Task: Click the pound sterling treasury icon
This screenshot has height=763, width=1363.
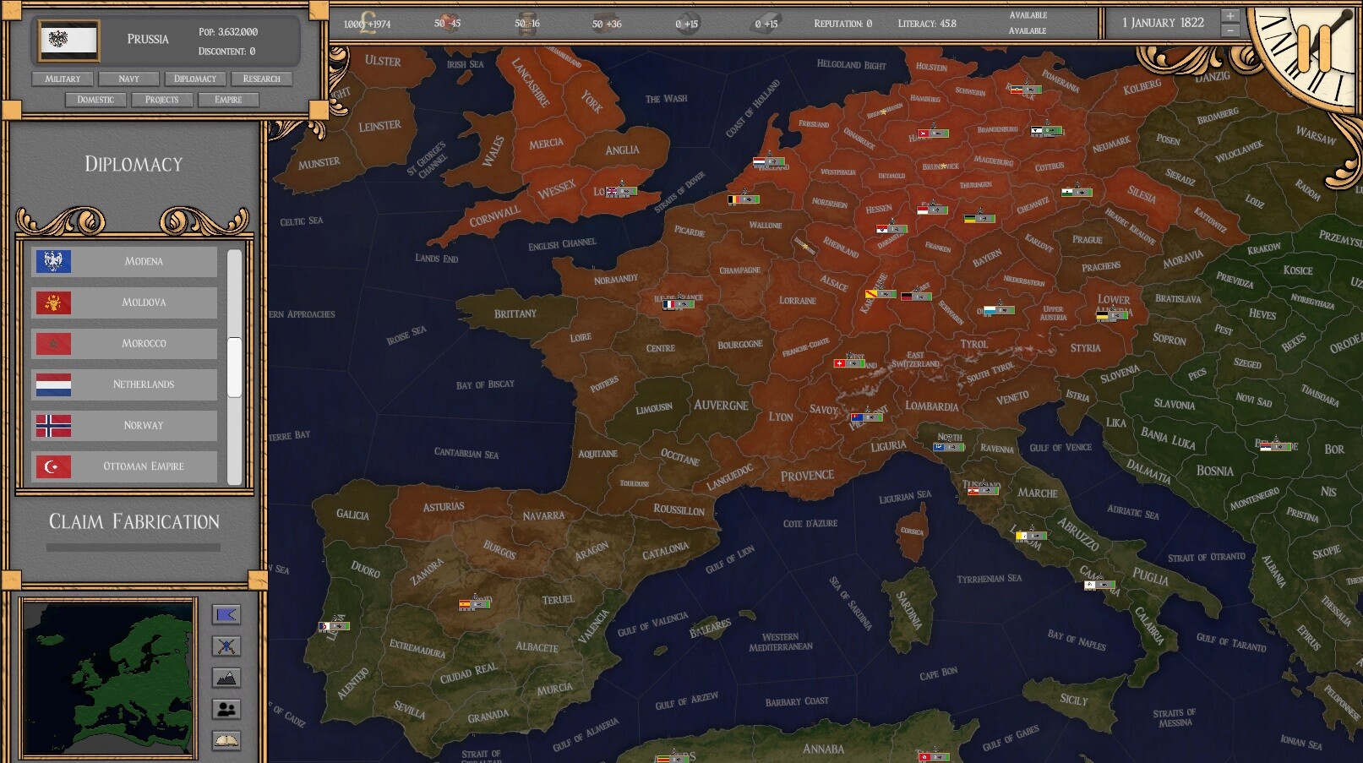Action: [x=368, y=23]
